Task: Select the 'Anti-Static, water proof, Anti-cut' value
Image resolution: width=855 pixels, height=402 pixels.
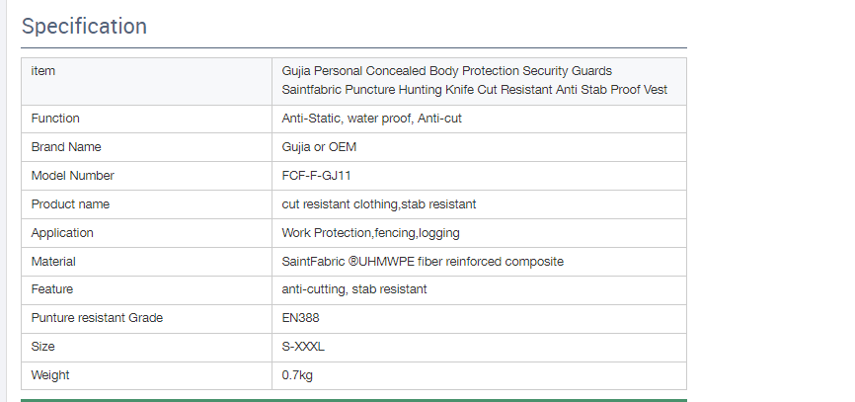Action: coord(372,119)
